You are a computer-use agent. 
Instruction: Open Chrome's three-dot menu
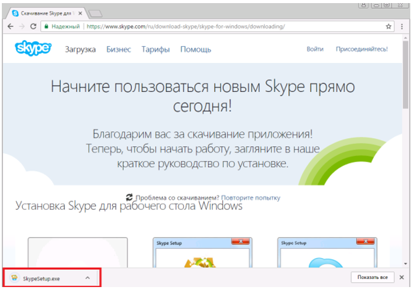tap(402, 27)
